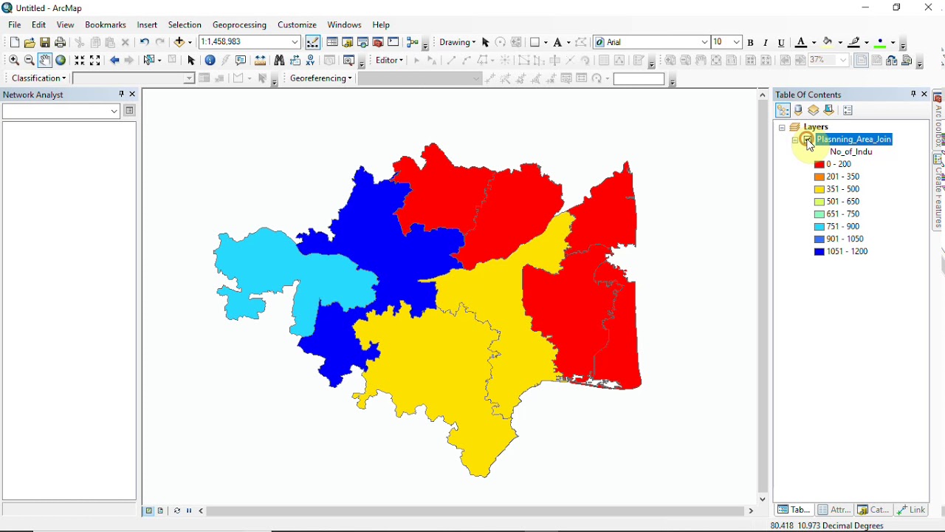
Task: Open the Editor menu button
Action: click(x=389, y=61)
